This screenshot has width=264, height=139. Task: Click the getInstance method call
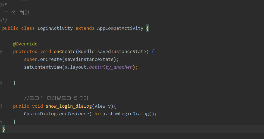point(74,114)
